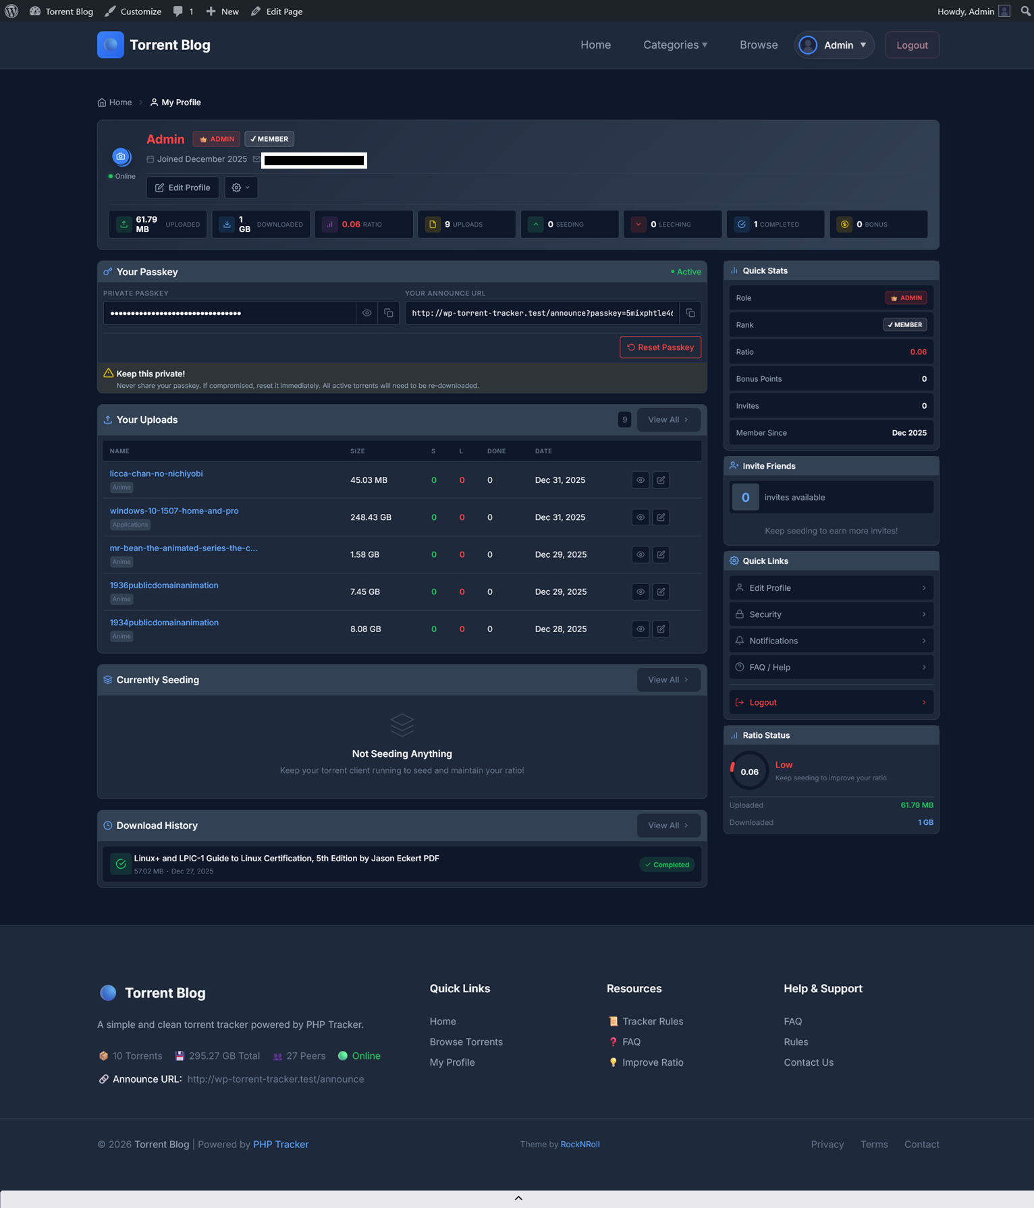This screenshot has height=1208, width=1034.
Task: Click Edit Page in the admin bar
Action: [x=277, y=11]
